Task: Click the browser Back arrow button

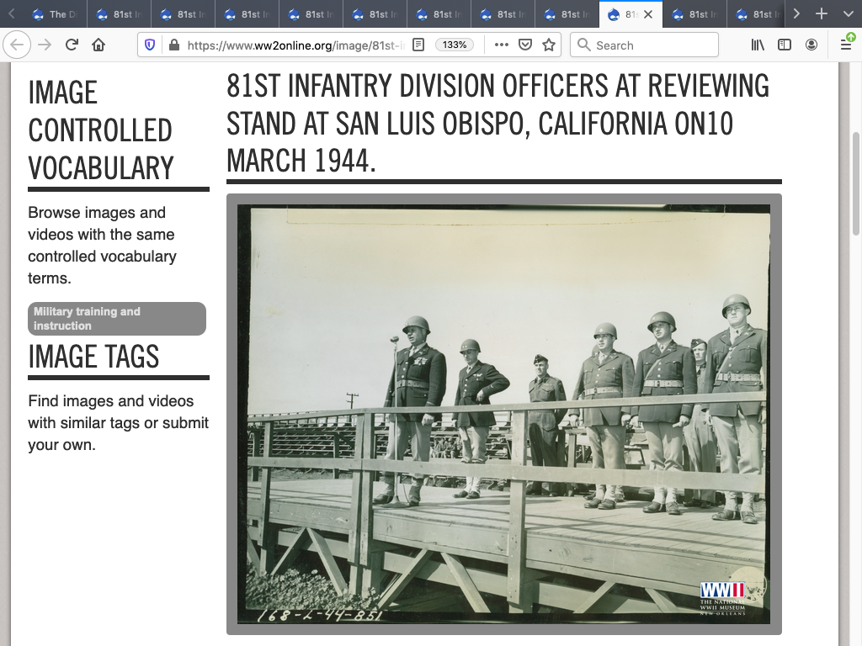Action: point(18,45)
